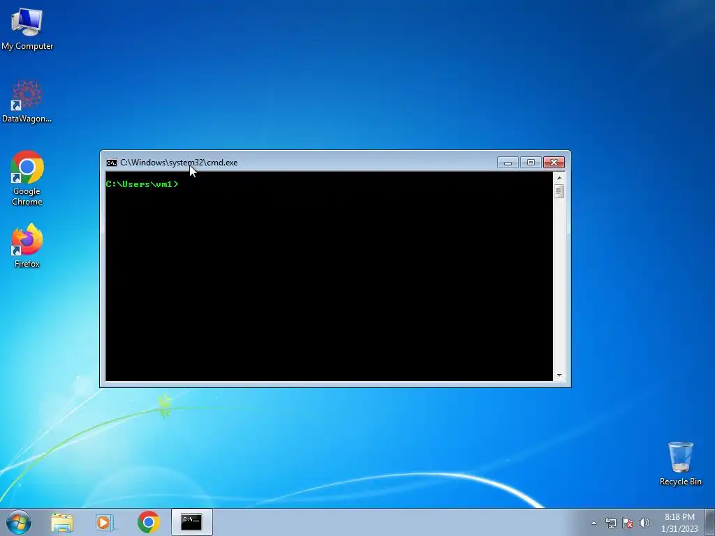The height and width of the screenshot is (536, 715).
Task: Select the Firefox desktop shortcut
Action: click(27, 245)
